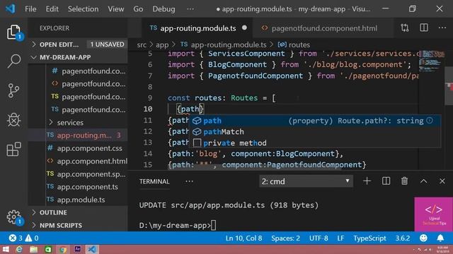Open the Source Control view

(x=13, y=90)
